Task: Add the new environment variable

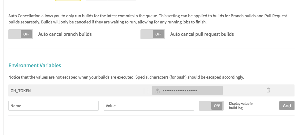Action: (287, 105)
